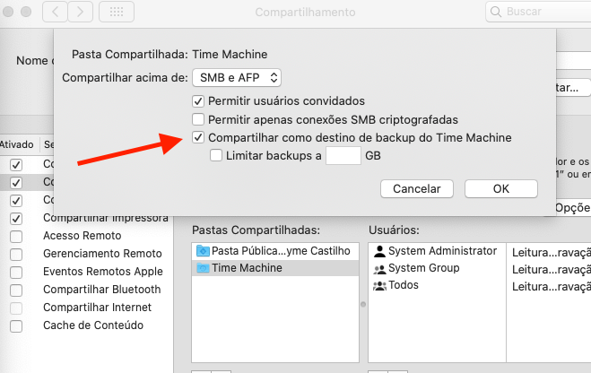This screenshot has width=591, height=373.
Task: Select Cache de Conteúdo service row
Action: point(92,325)
